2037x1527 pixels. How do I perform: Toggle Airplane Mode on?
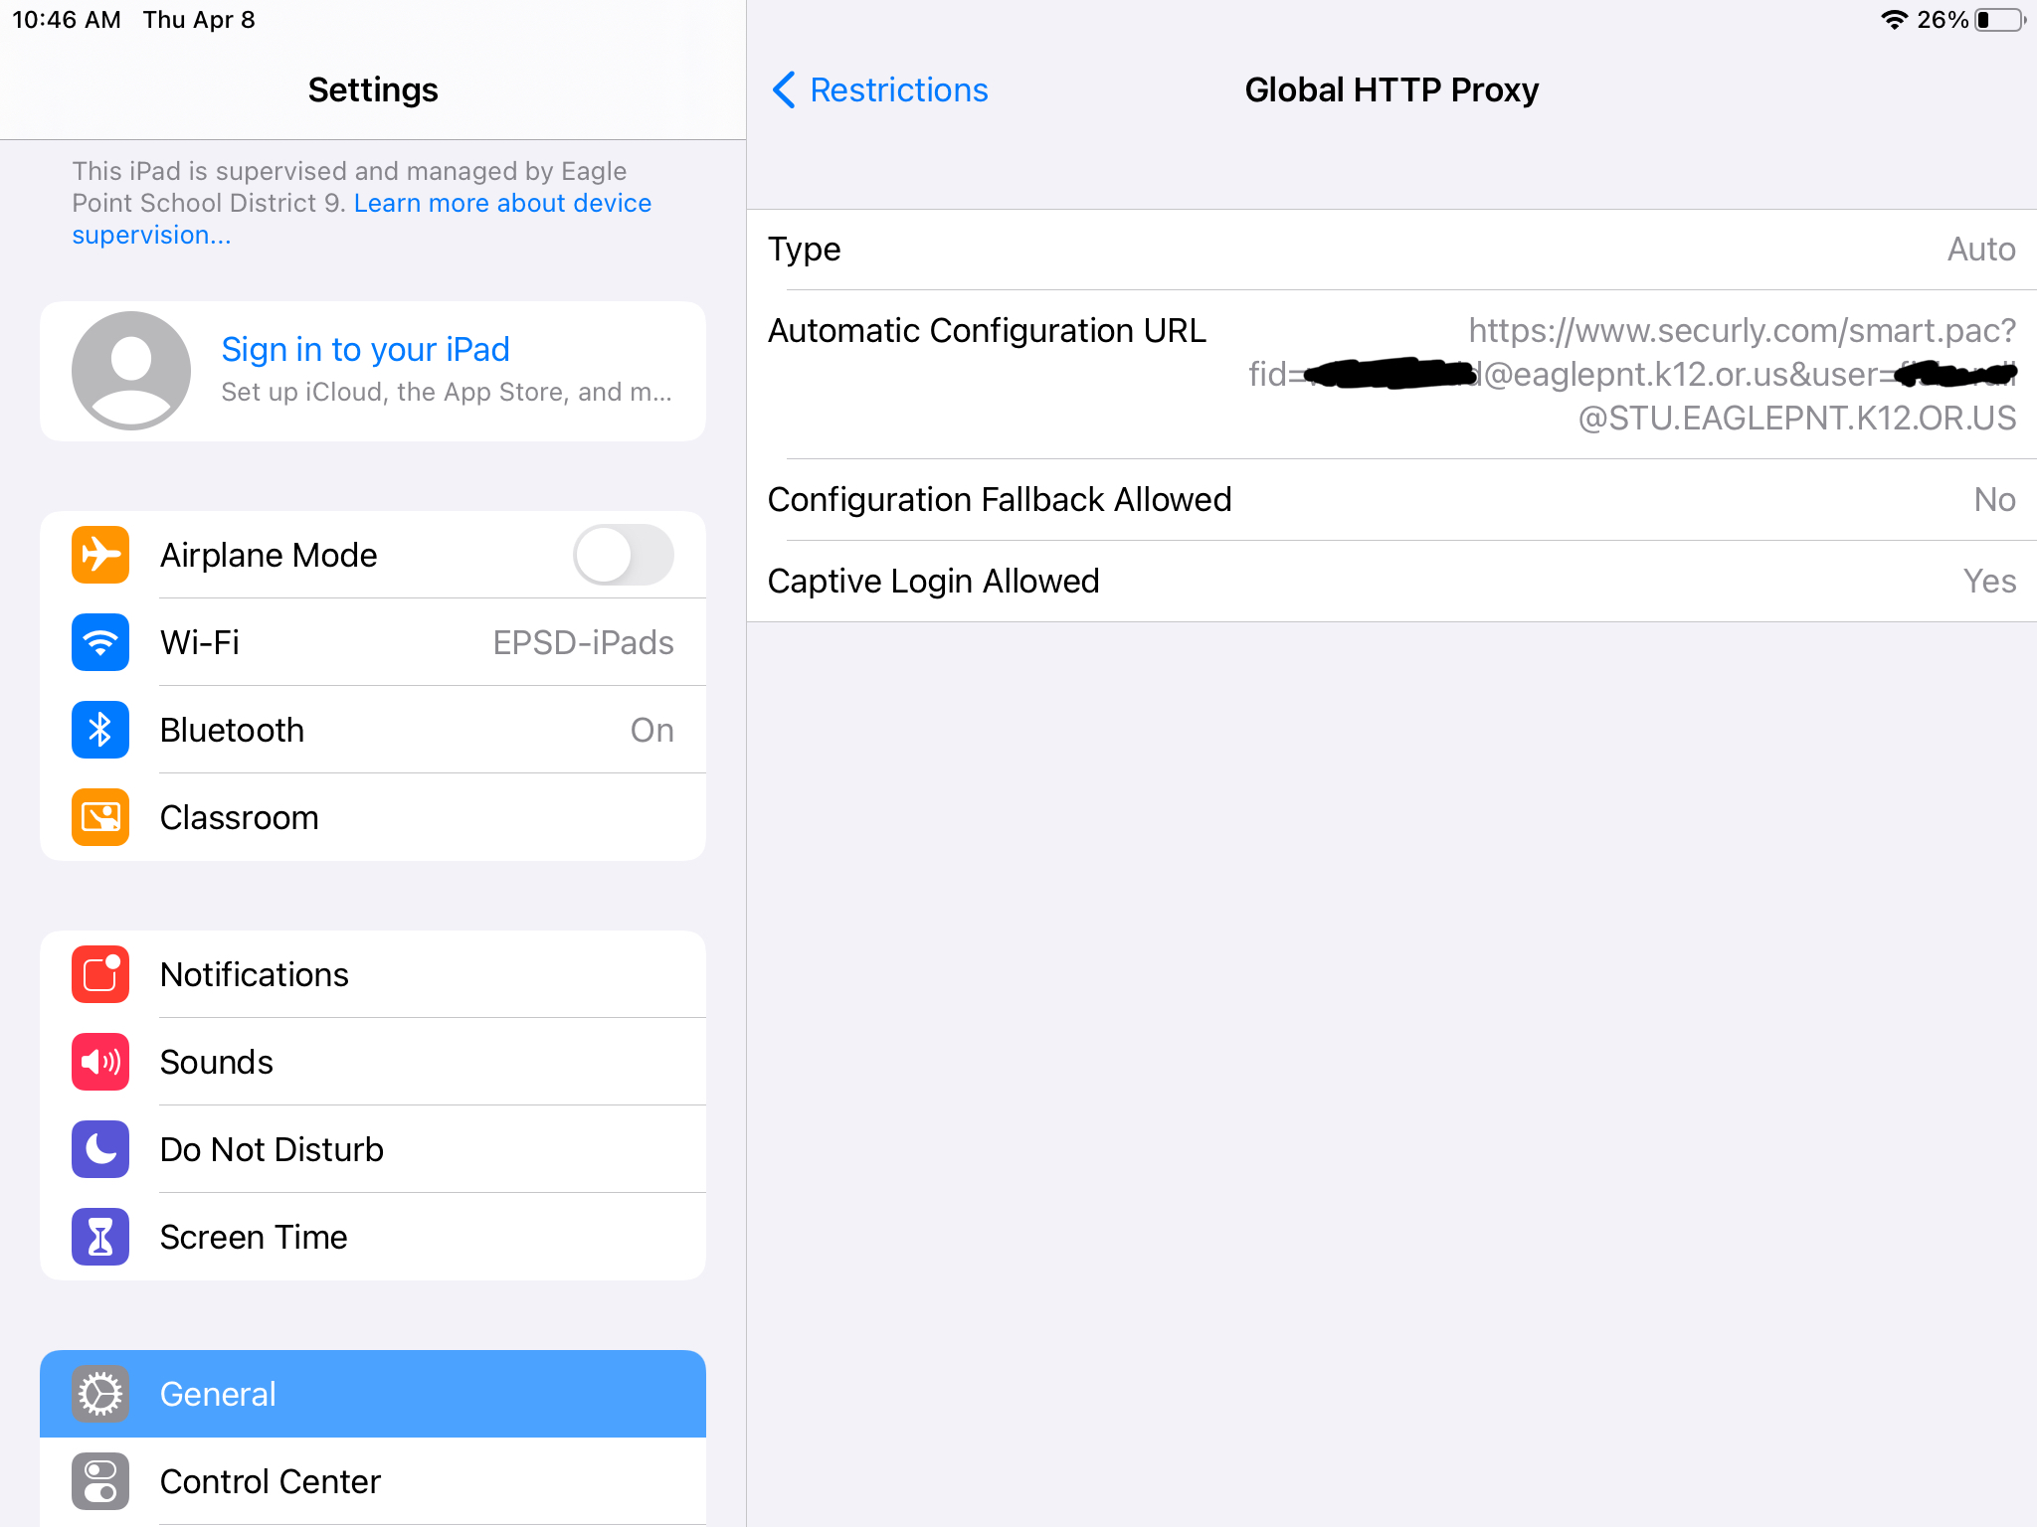(623, 555)
